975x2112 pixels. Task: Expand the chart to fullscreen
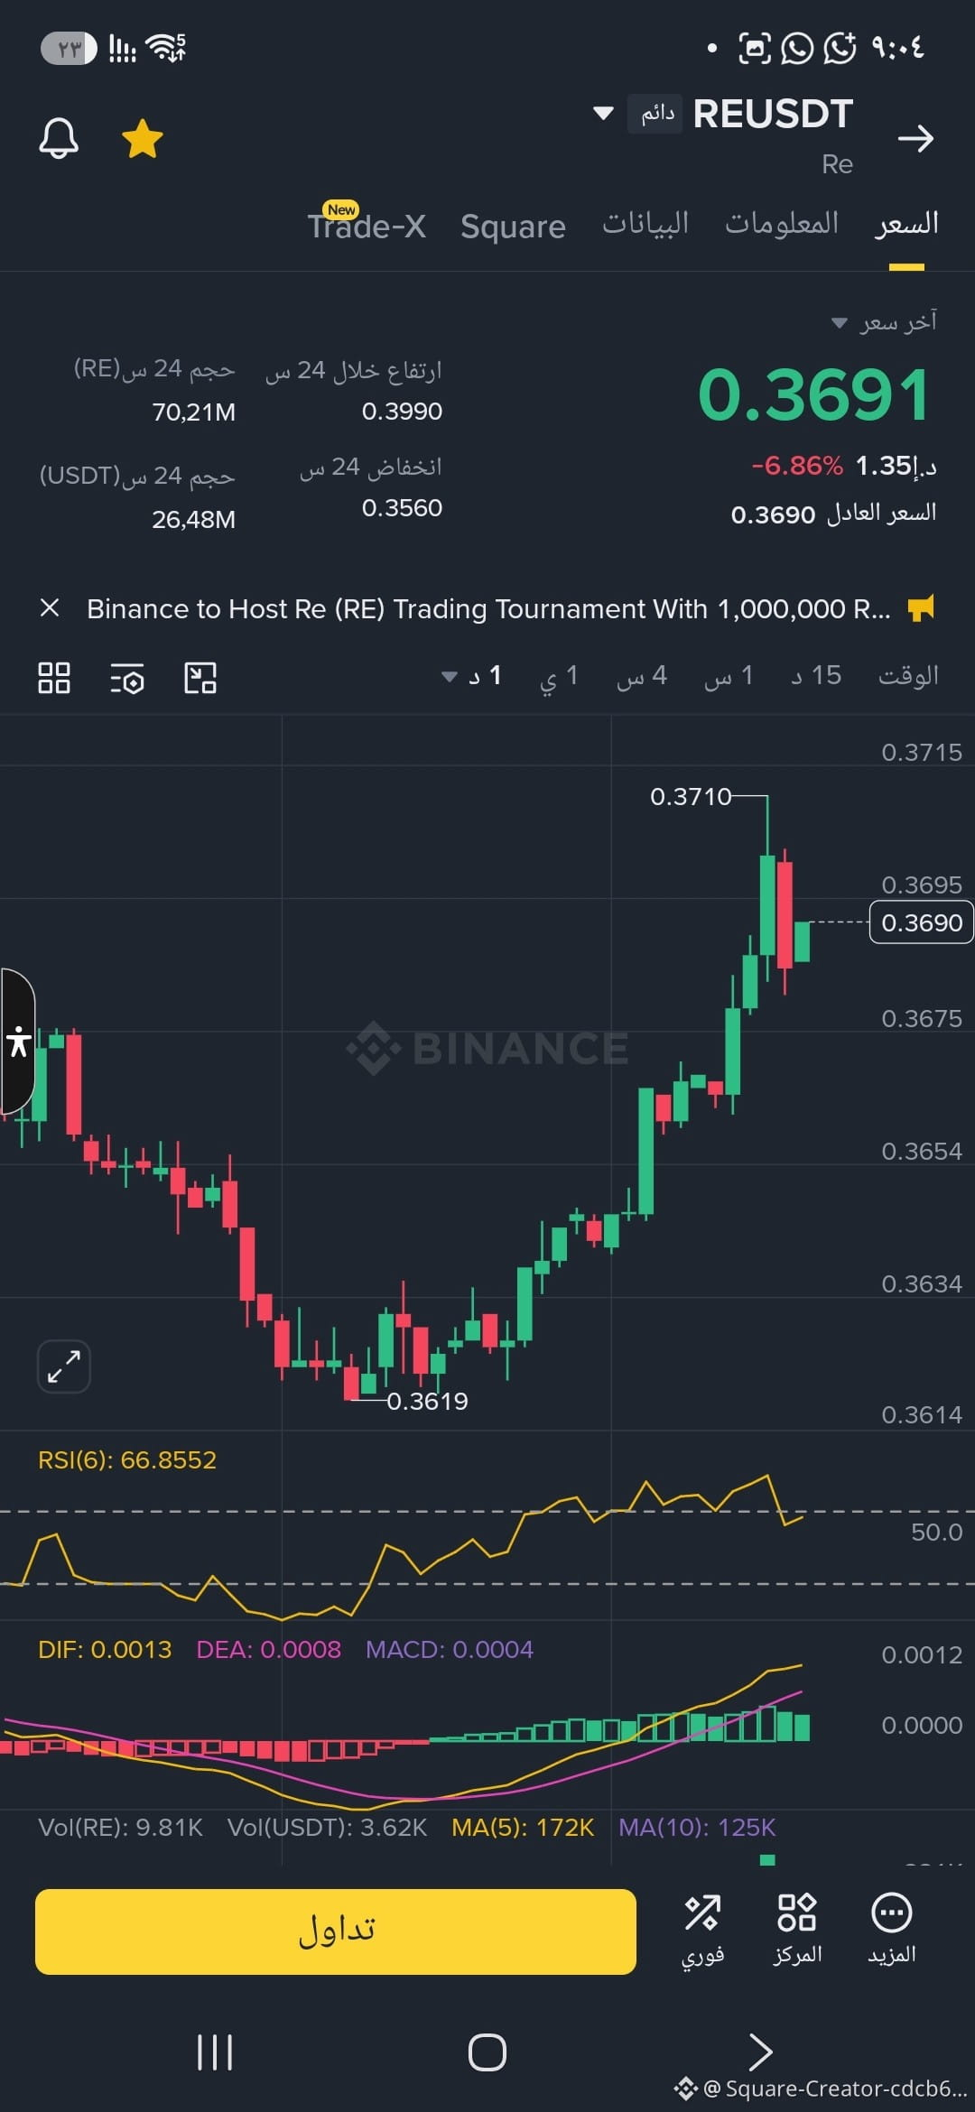pyautogui.click(x=64, y=1366)
